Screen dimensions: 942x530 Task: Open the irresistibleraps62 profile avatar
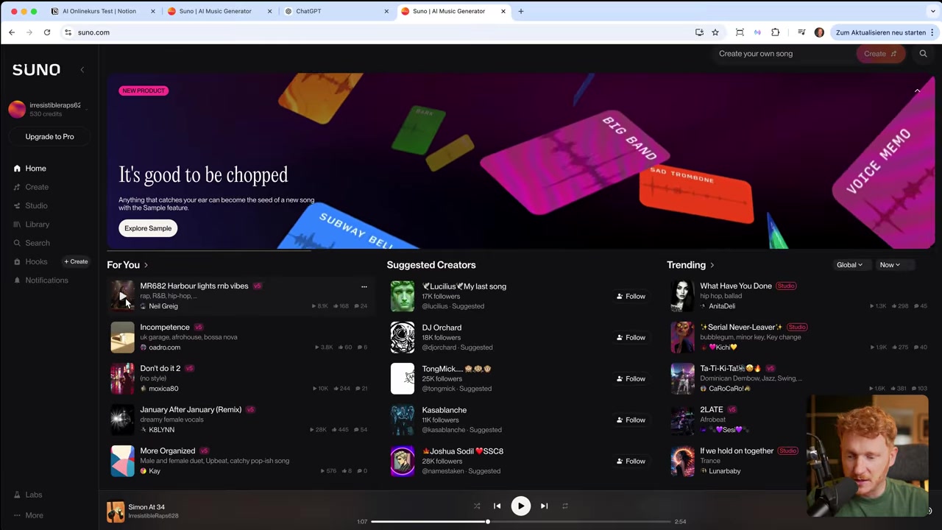(x=17, y=109)
